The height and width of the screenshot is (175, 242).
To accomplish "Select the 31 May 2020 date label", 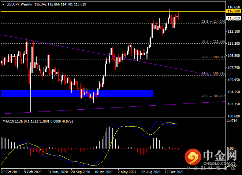I will click(x=58, y=172).
